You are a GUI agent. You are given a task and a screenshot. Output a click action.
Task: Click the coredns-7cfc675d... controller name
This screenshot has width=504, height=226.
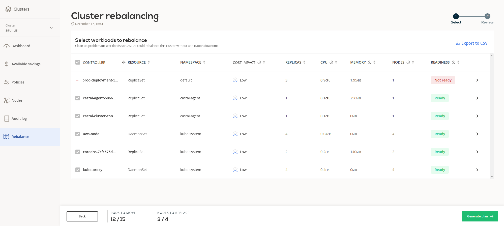(99, 152)
